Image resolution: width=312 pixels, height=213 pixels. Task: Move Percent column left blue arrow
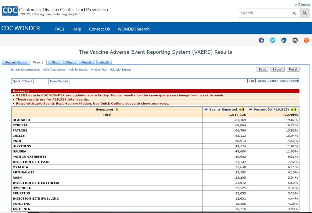[250, 109]
